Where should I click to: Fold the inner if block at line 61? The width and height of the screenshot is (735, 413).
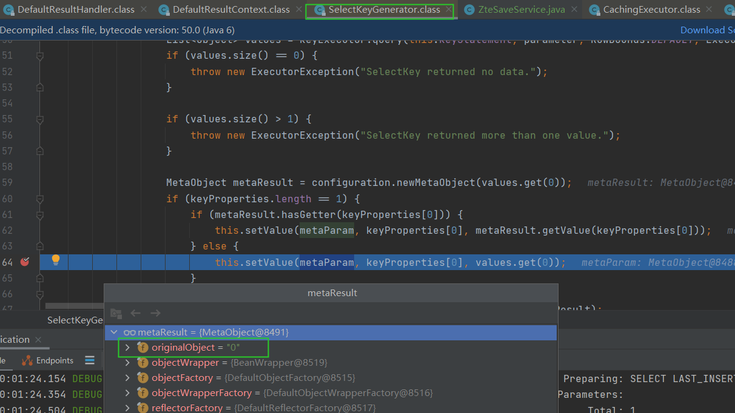click(x=40, y=214)
